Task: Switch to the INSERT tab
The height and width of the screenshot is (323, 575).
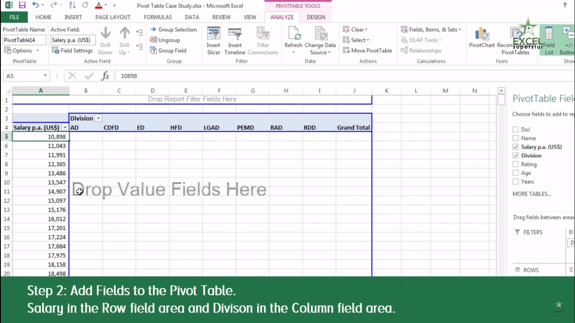Action: tap(73, 17)
